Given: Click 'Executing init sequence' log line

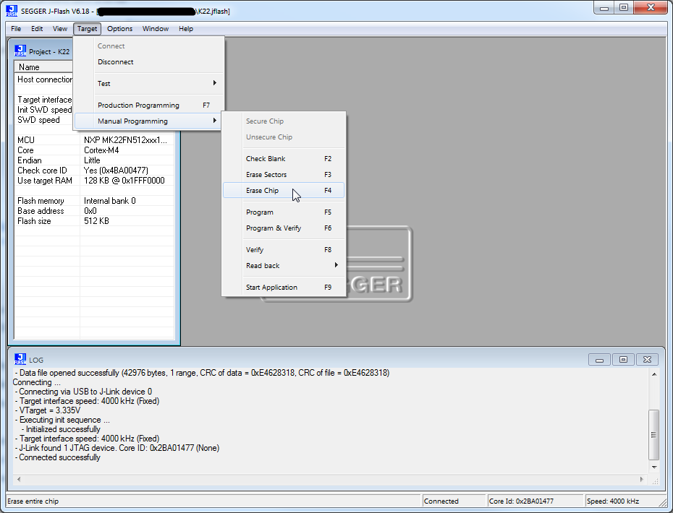Looking at the screenshot, I should (62, 420).
